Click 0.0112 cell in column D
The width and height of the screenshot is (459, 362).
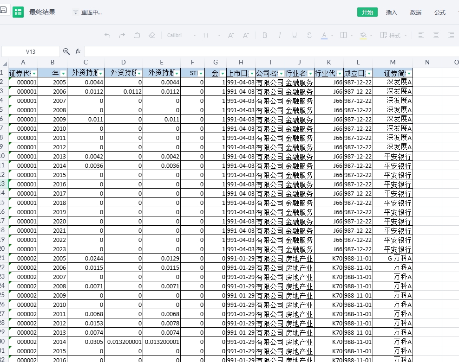click(x=124, y=91)
